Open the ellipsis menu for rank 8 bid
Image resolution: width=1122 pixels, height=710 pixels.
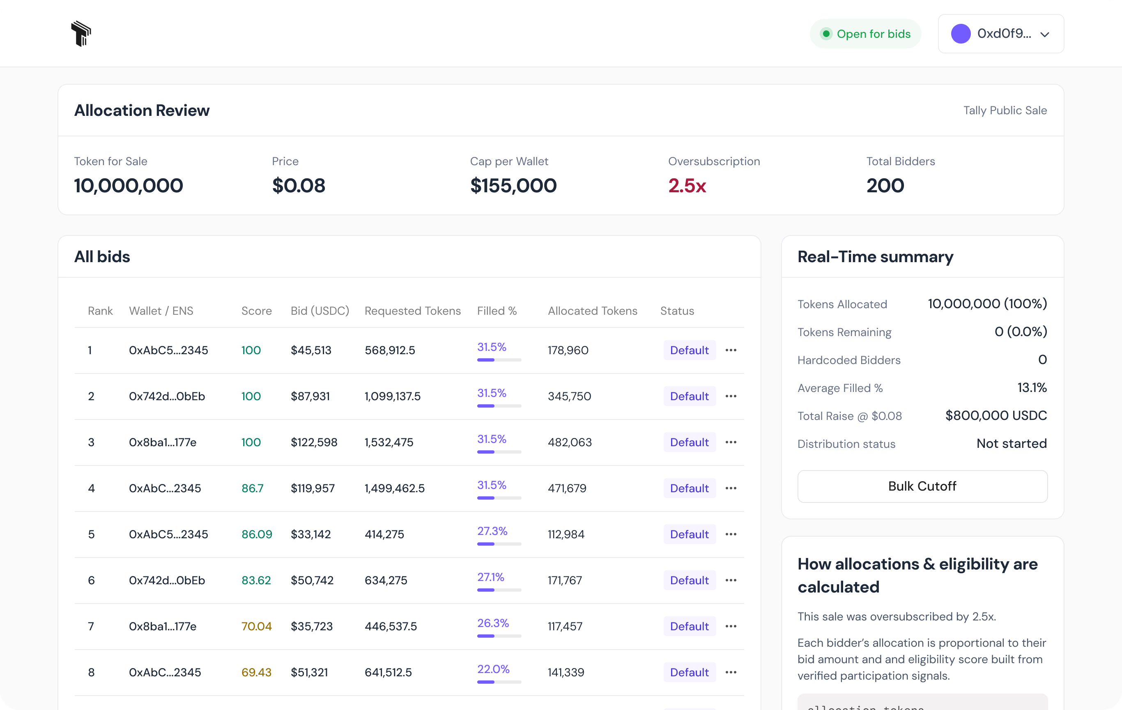click(x=731, y=672)
